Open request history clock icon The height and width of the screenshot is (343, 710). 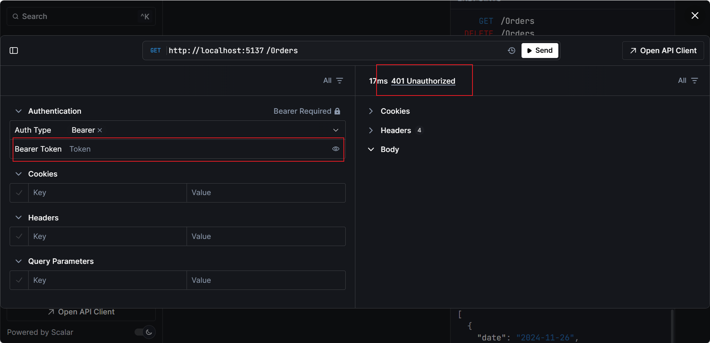pos(511,51)
